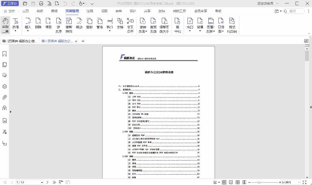
Task: Toggle facing two-page view mode
Action: [237, 182]
